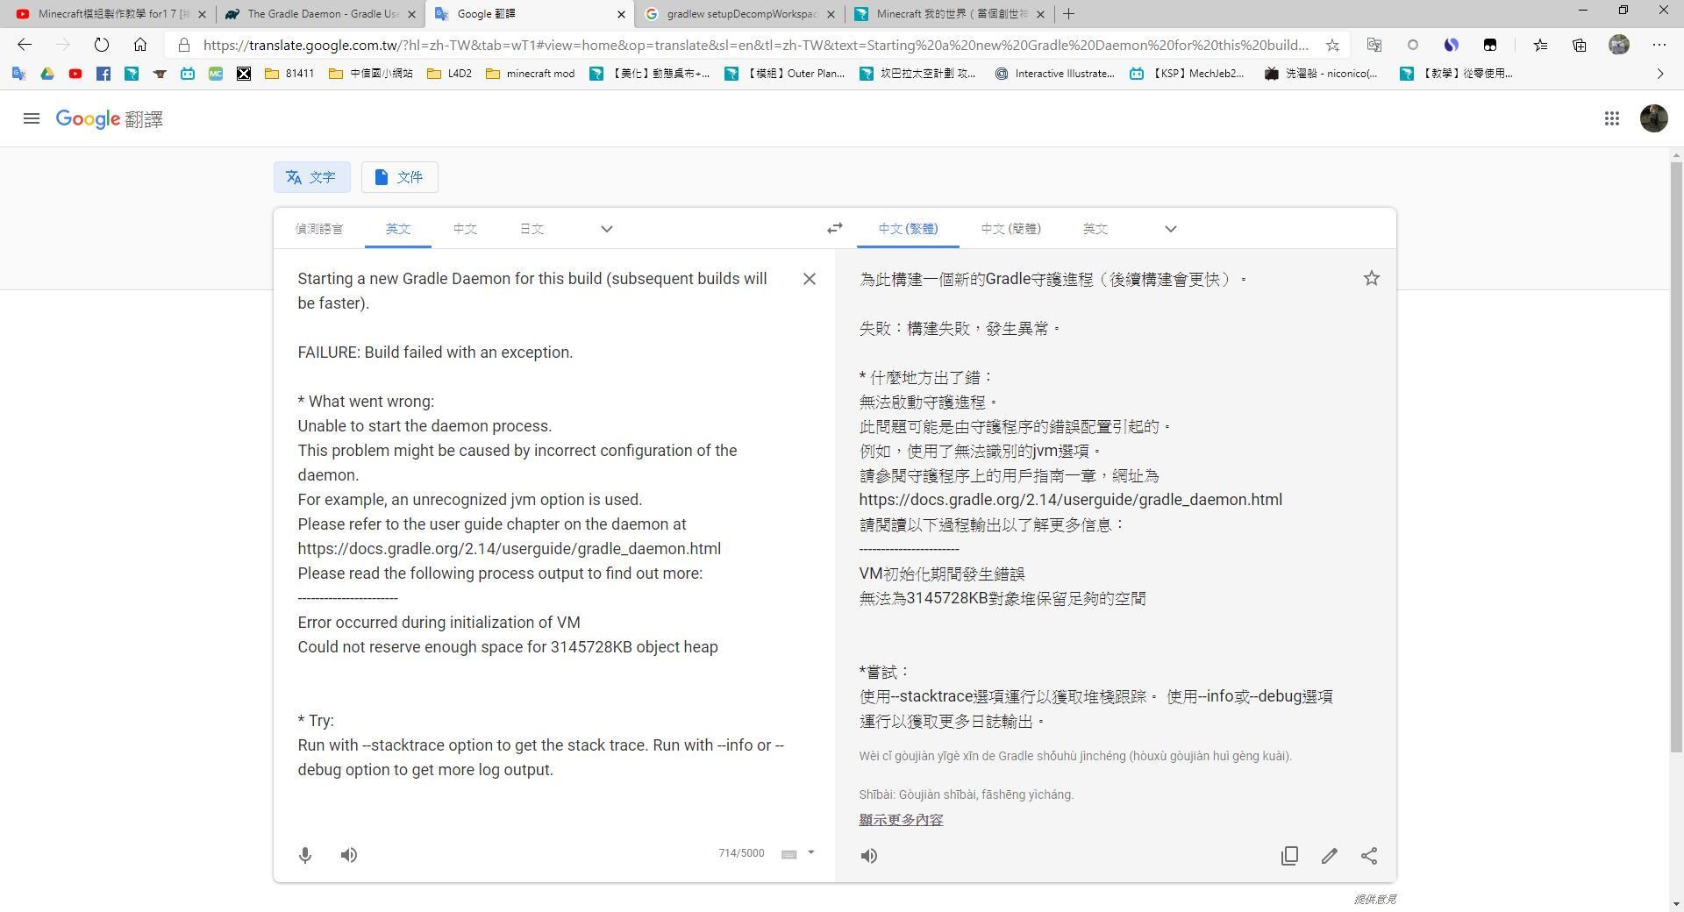The width and height of the screenshot is (1684, 912).
Task: Clear the source text with X
Action: pyautogui.click(x=809, y=279)
